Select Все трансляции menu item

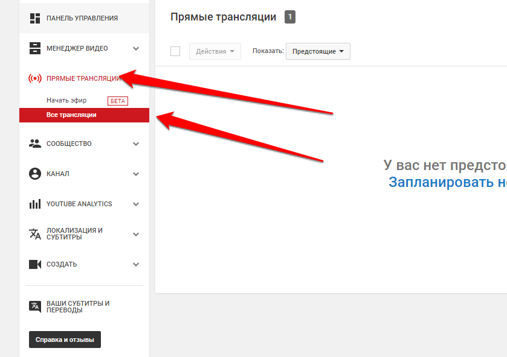point(71,115)
